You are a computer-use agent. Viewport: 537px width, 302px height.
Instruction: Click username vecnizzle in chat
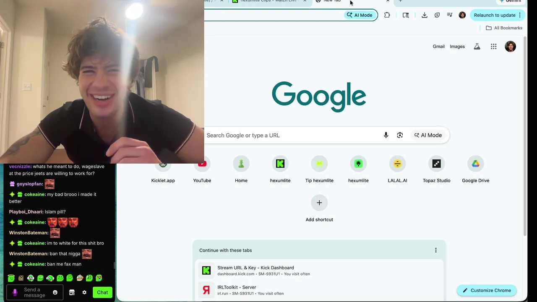[x=20, y=167]
